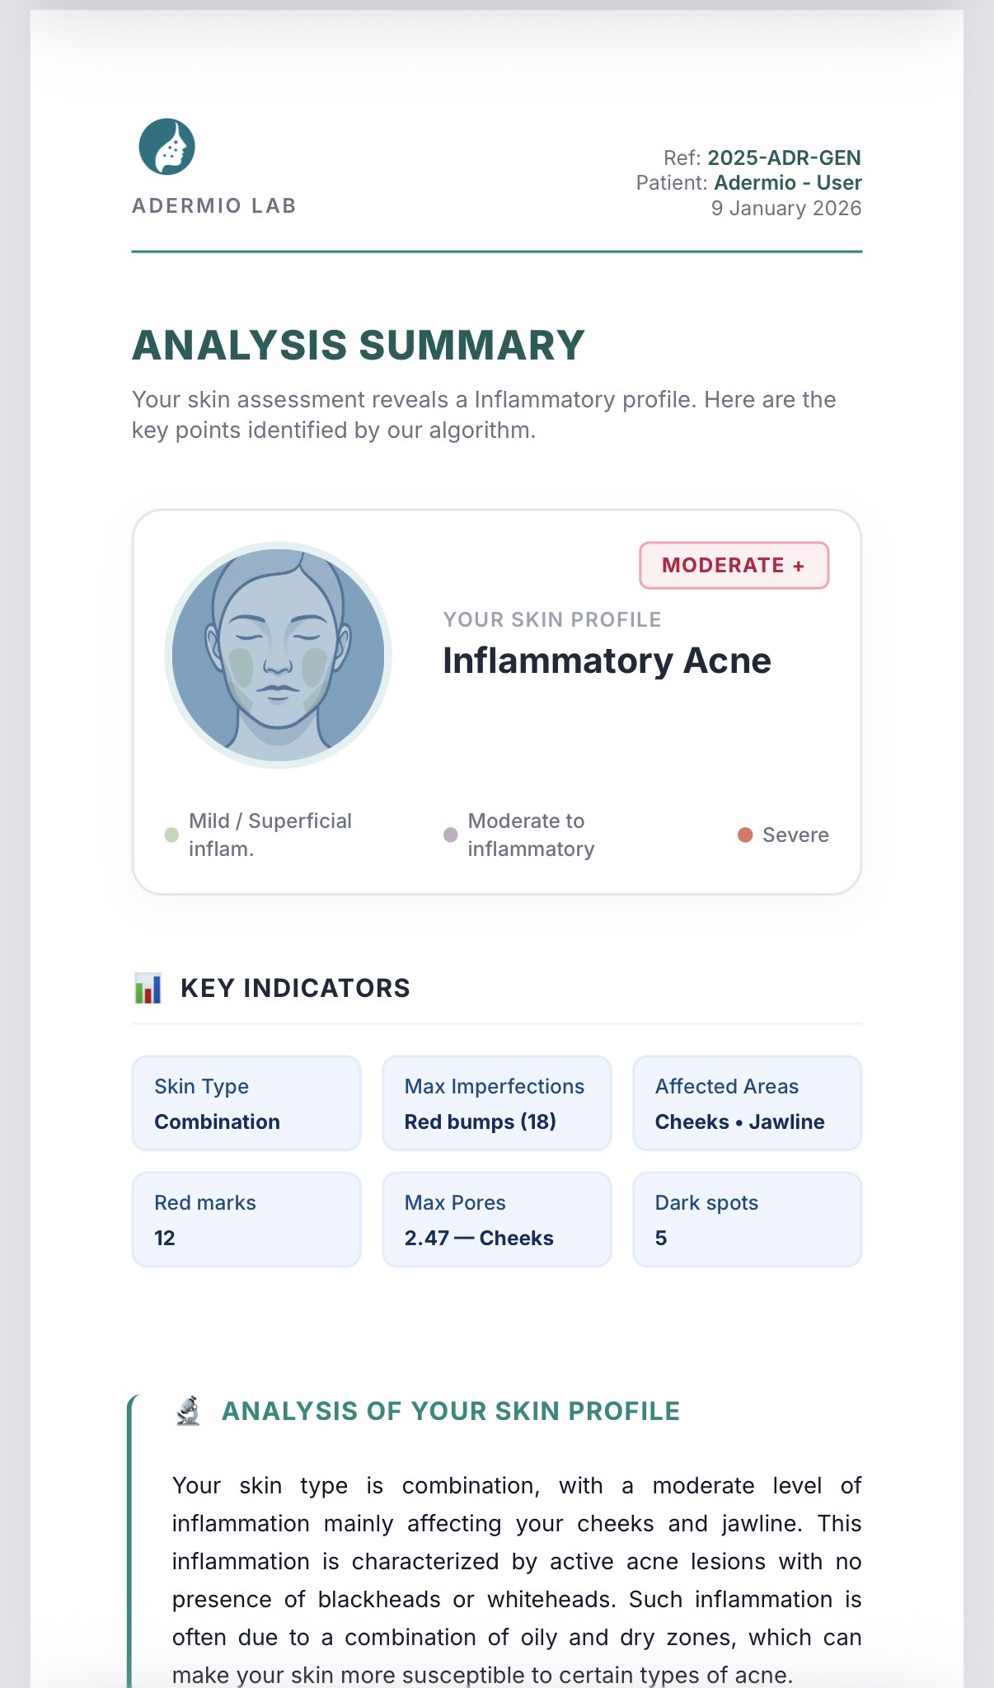Select the Red marks 12 card
994x1688 pixels.
coord(246,1220)
